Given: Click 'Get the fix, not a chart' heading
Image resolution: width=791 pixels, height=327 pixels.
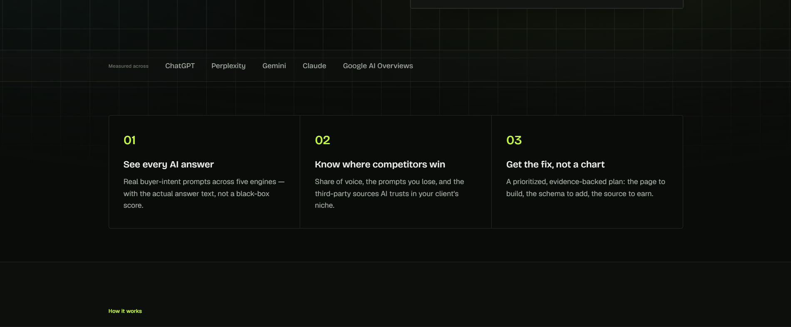Looking at the screenshot, I should point(555,165).
